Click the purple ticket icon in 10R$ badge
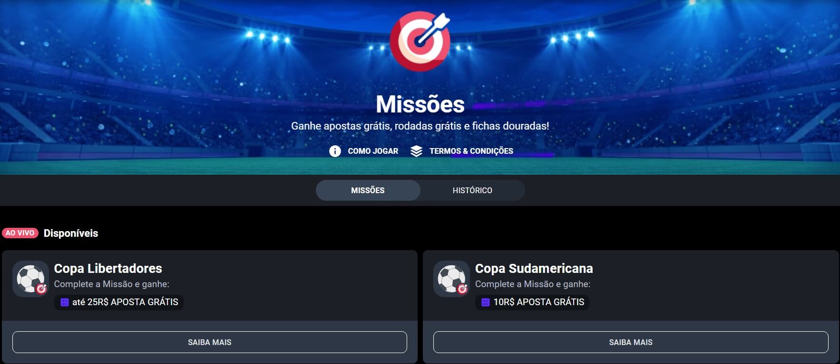This screenshot has width=840, height=364. click(486, 302)
